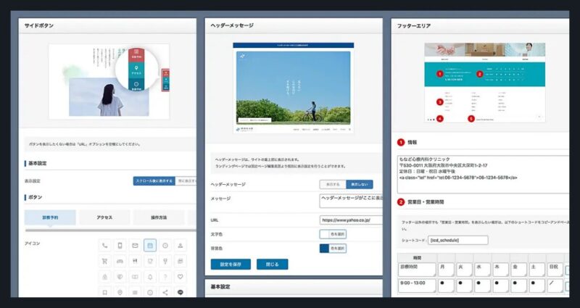Open the 操作方法 button tab
The width and height of the screenshot is (580, 308).
coord(160,217)
